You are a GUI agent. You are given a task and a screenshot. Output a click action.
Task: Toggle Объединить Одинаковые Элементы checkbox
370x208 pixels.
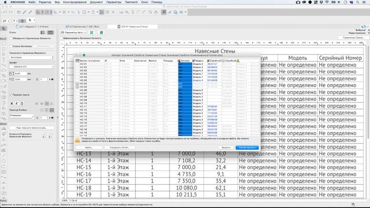(x=10, y=38)
